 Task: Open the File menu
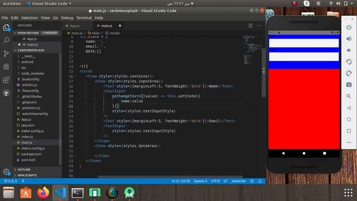(x=4, y=18)
